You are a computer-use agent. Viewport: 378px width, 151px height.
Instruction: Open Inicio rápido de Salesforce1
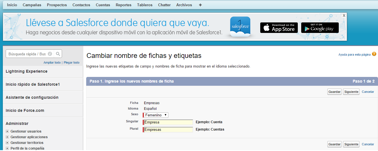point(33,84)
